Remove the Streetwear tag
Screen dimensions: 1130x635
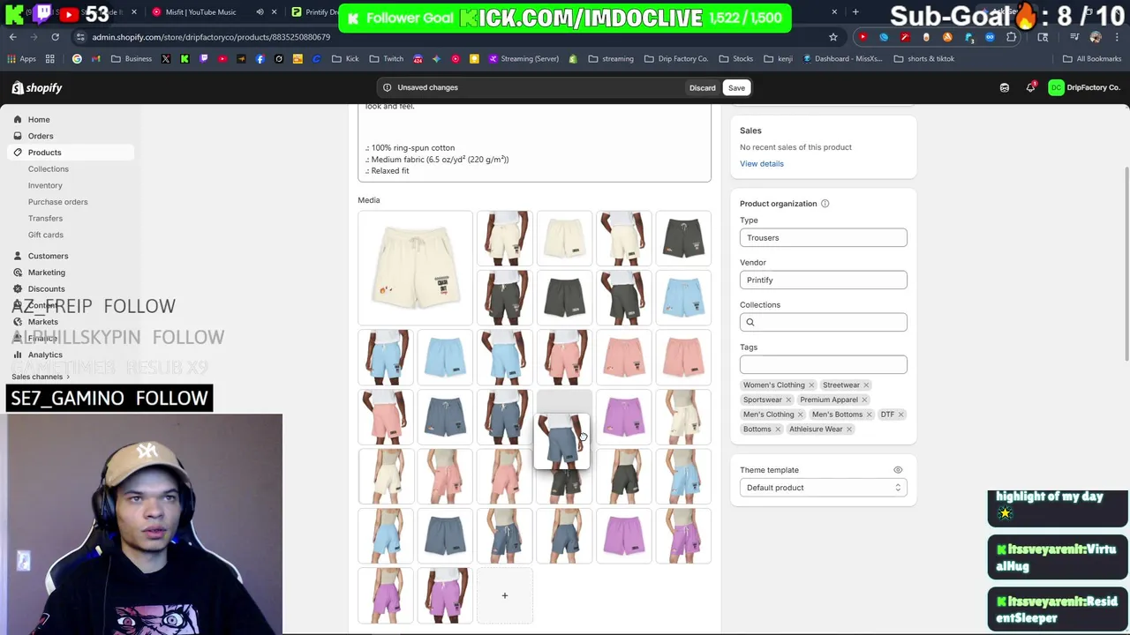click(866, 385)
